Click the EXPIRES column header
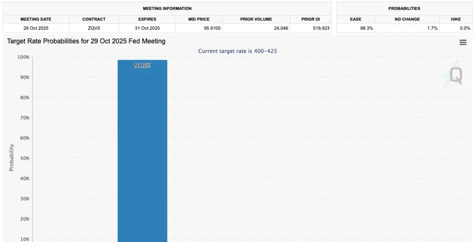 coord(147,19)
